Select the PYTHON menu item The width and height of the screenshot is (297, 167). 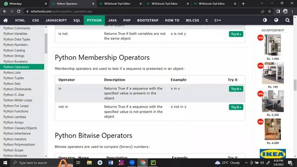click(94, 20)
